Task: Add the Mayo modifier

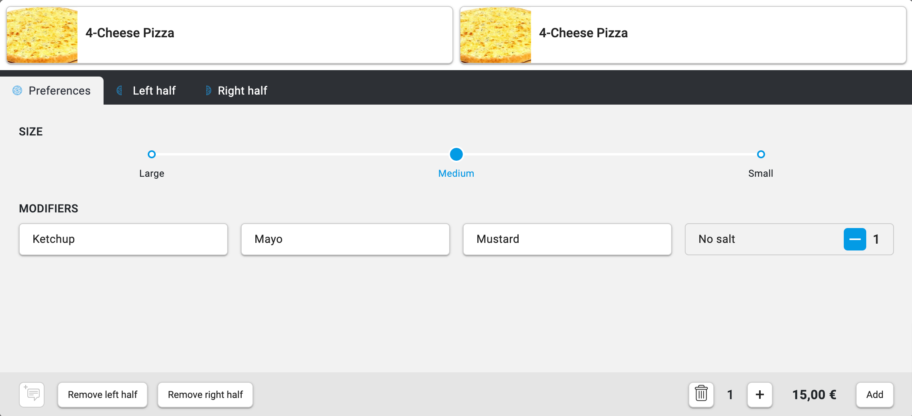Action: (x=345, y=239)
